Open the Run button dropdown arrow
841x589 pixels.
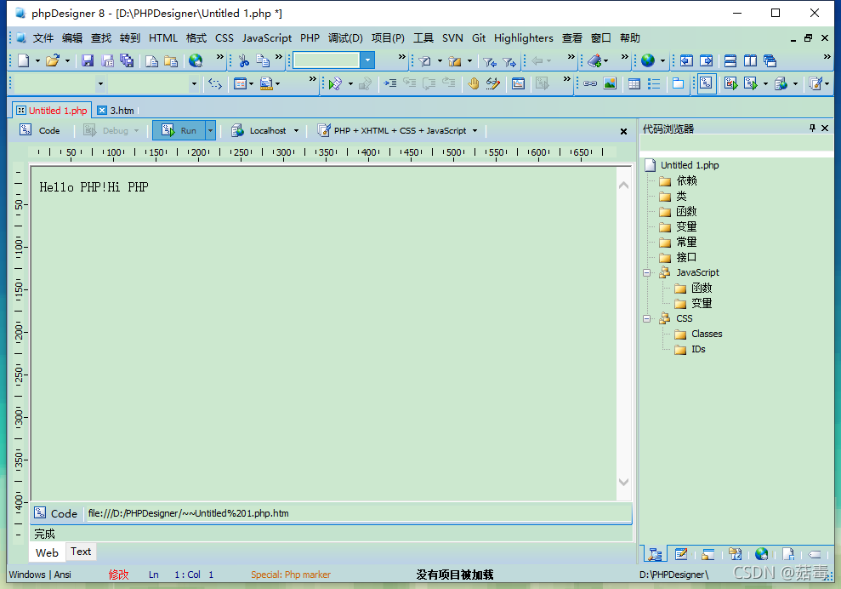210,130
